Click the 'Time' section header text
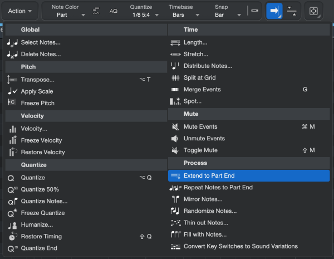Viewport: 334px width, 259px height. (x=190, y=30)
